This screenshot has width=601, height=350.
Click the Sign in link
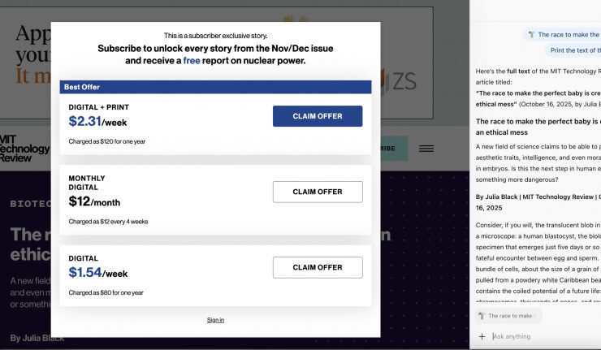[x=215, y=320]
